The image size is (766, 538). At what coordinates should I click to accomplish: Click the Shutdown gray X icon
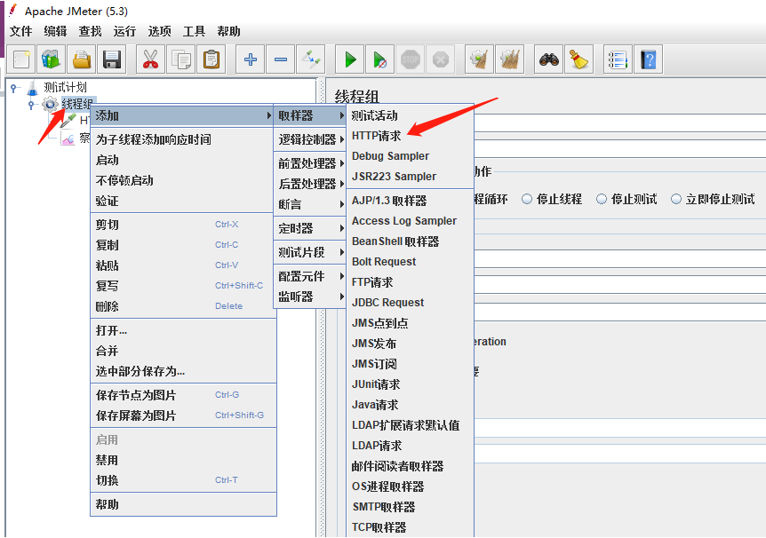pos(441,59)
